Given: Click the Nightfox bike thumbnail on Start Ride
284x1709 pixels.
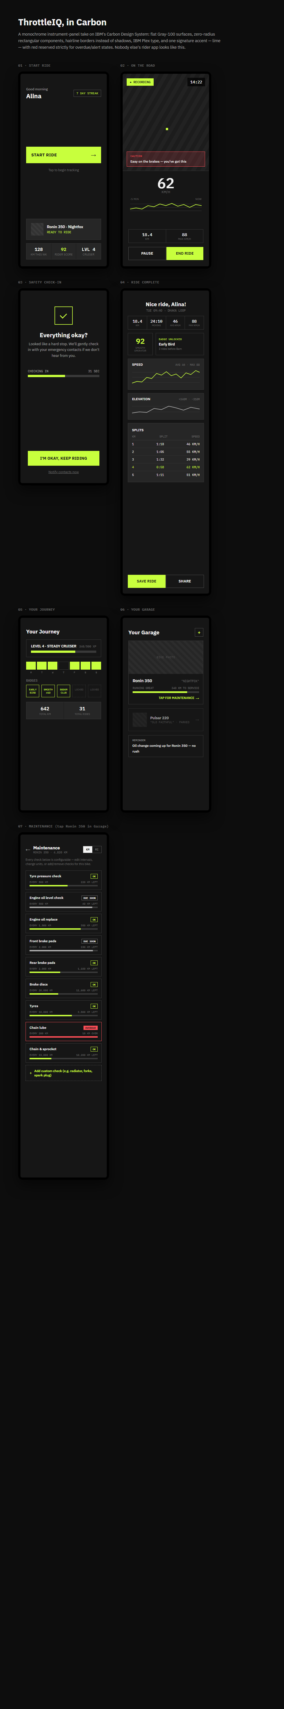Looking at the screenshot, I should click(x=37, y=230).
